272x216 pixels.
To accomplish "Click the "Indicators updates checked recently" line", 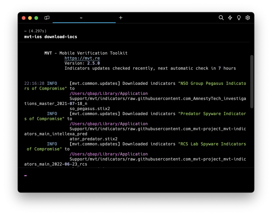I will pyautogui.click(x=150, y=68).
